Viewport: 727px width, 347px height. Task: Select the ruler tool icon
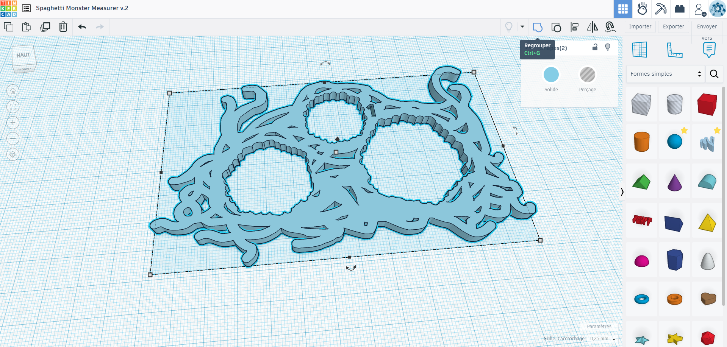674,50
